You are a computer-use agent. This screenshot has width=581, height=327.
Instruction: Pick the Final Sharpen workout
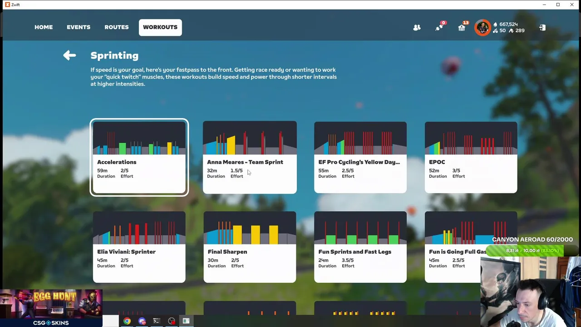[x=250, y=247]
